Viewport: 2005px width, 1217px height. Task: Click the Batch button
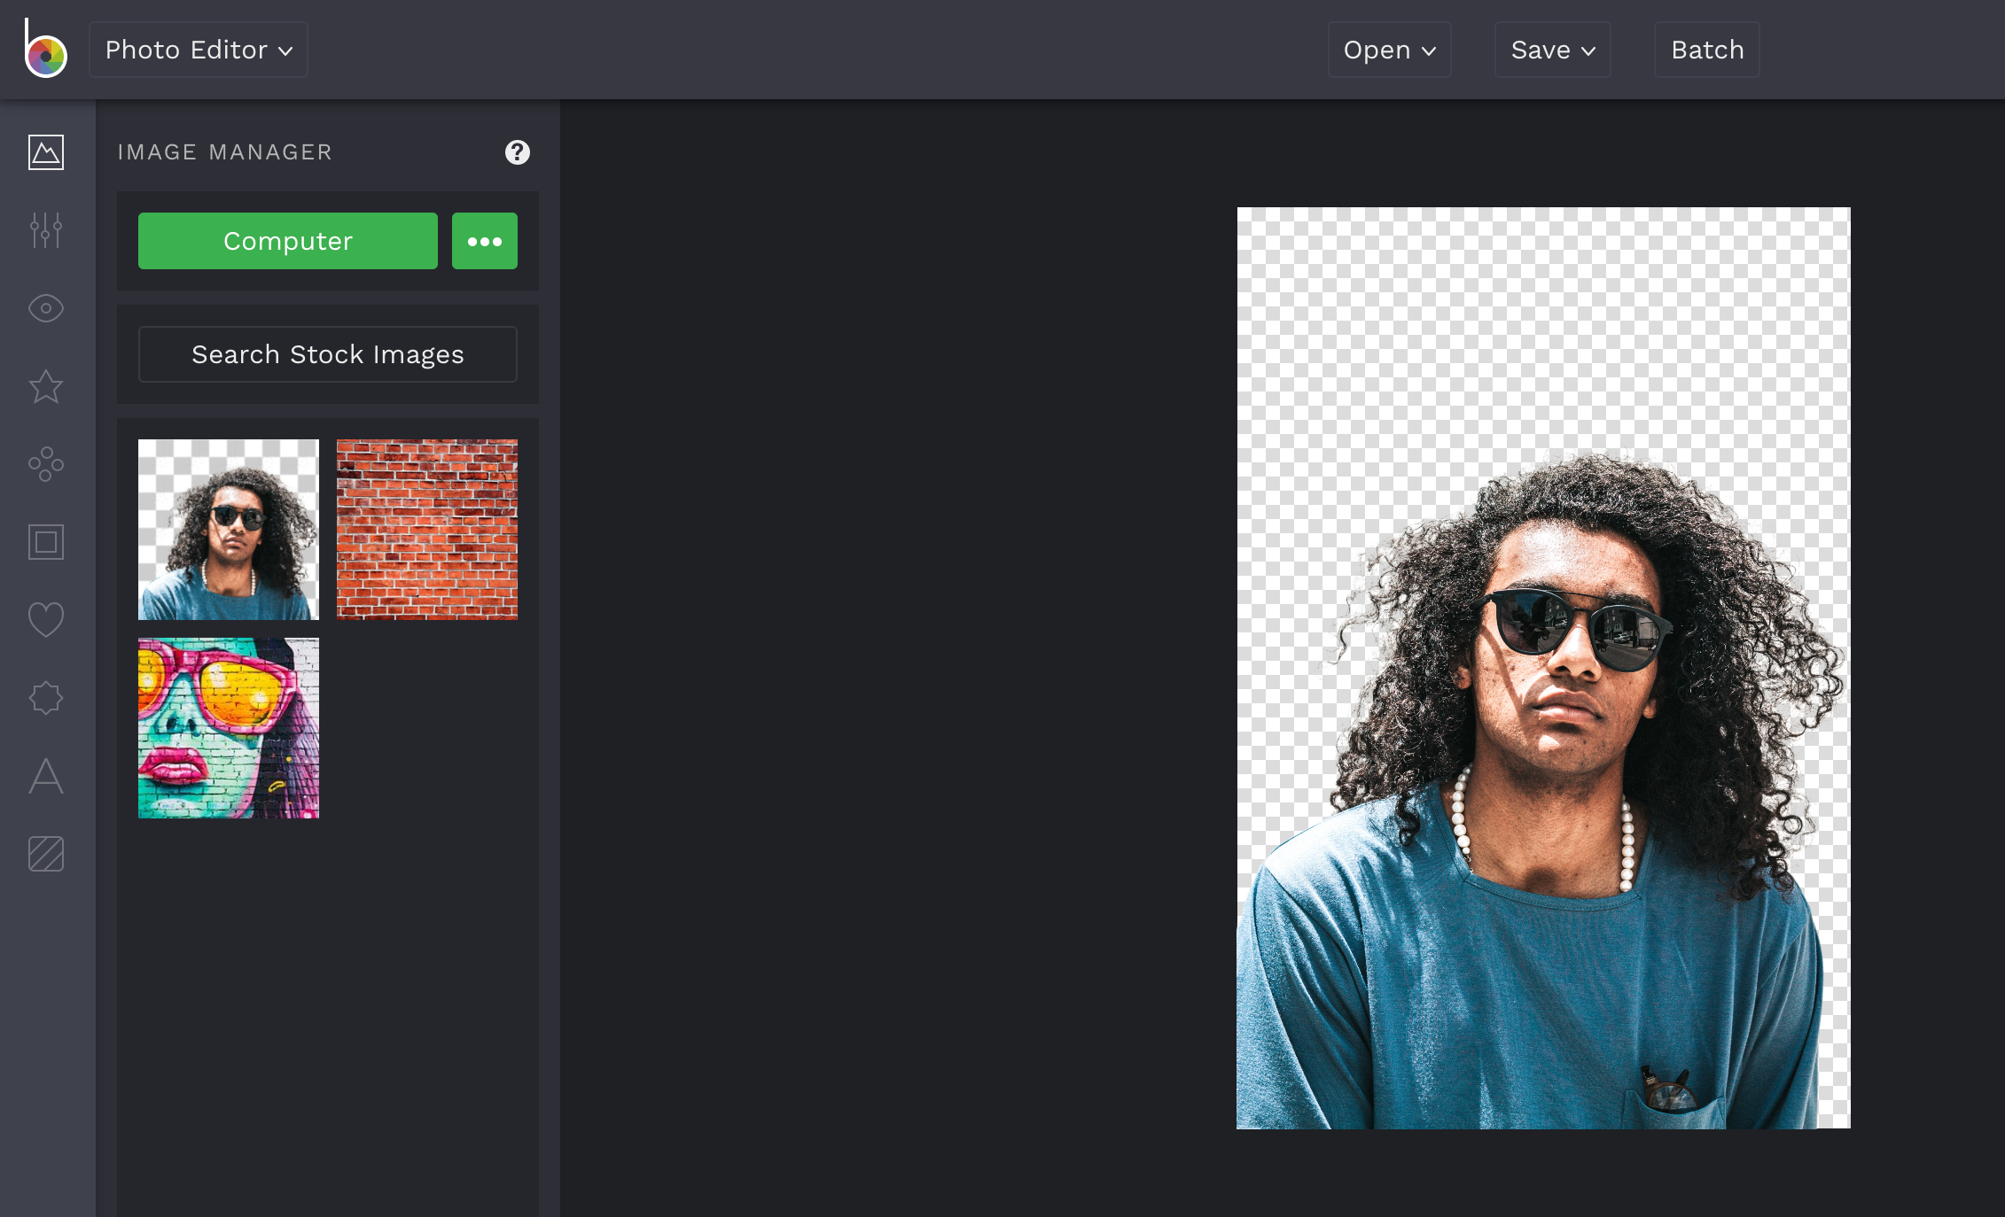pos(1706,50)
